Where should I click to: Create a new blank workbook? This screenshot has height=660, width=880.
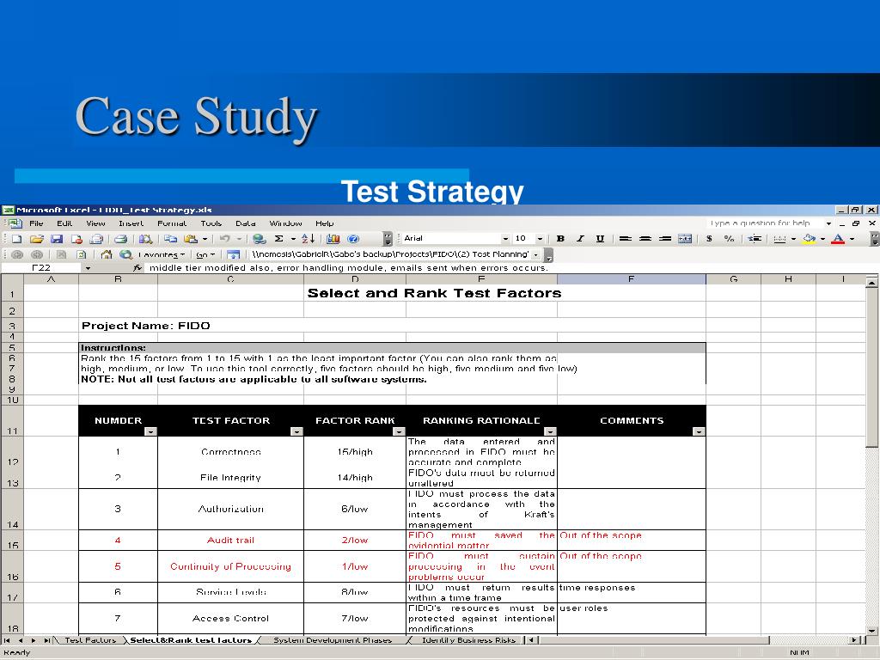click(x=17, y=239)
